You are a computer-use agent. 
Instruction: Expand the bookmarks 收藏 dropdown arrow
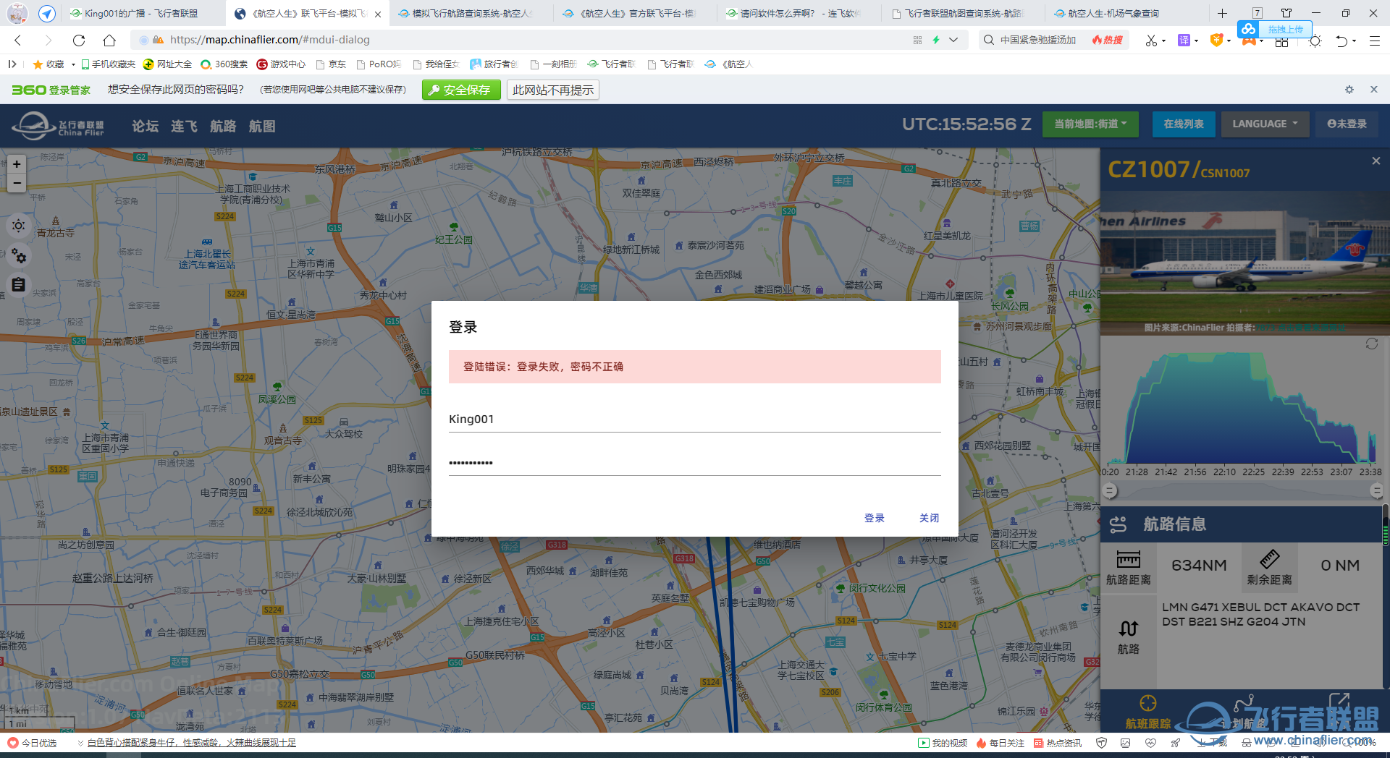[x=73, y=64]
